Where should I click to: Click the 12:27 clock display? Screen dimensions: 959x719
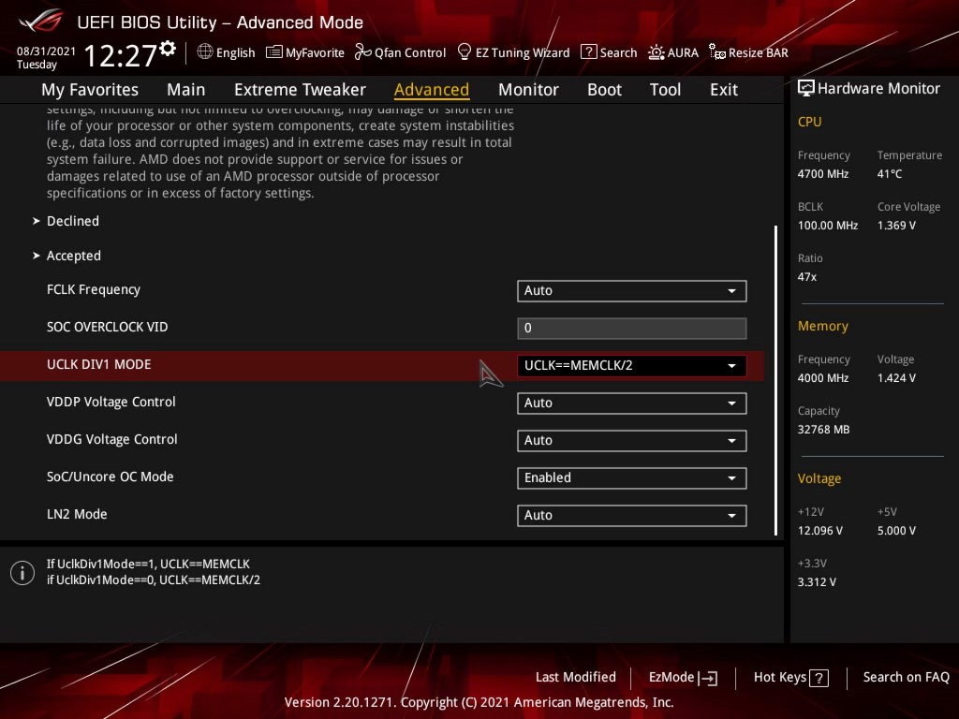click(121, 55)
